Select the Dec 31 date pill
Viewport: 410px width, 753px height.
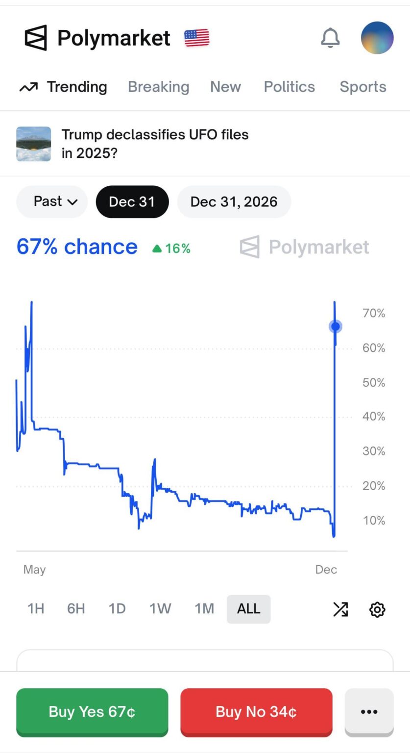point(132,201)
